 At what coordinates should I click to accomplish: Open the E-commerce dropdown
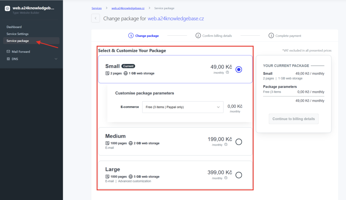point(182,107)
